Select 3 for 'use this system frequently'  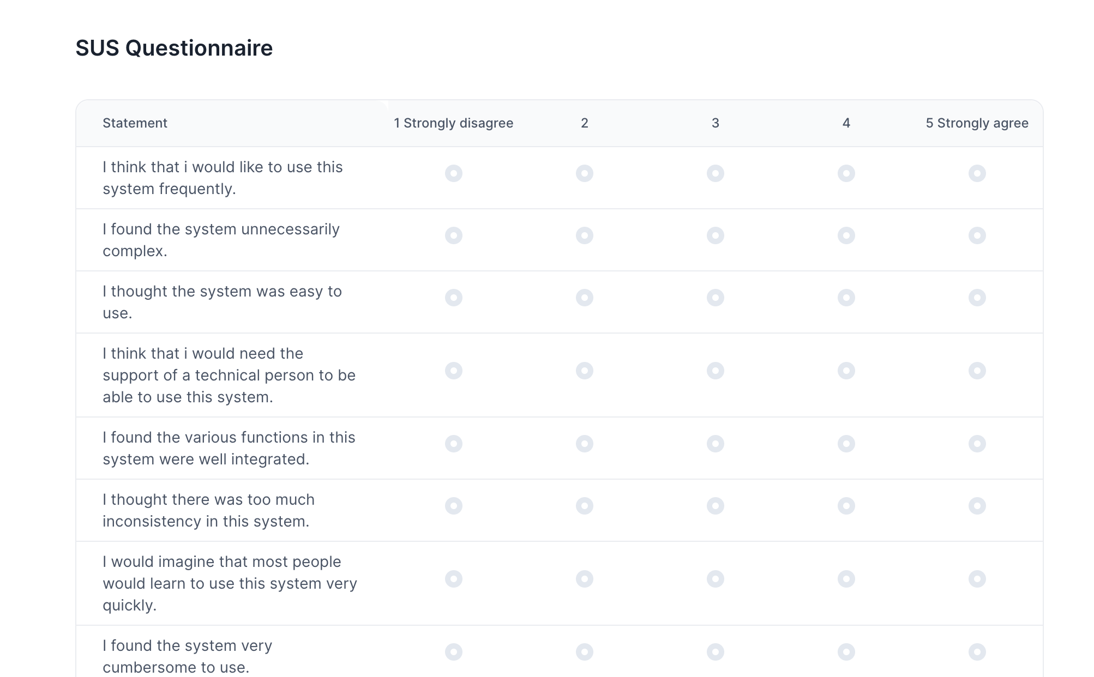pyautogui.click(x=716, y=173)
